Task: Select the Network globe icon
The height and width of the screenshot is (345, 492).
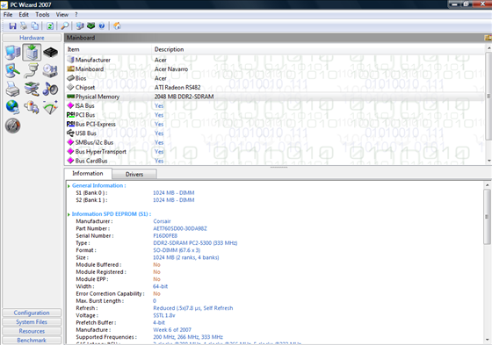Action: pos(13,107)
